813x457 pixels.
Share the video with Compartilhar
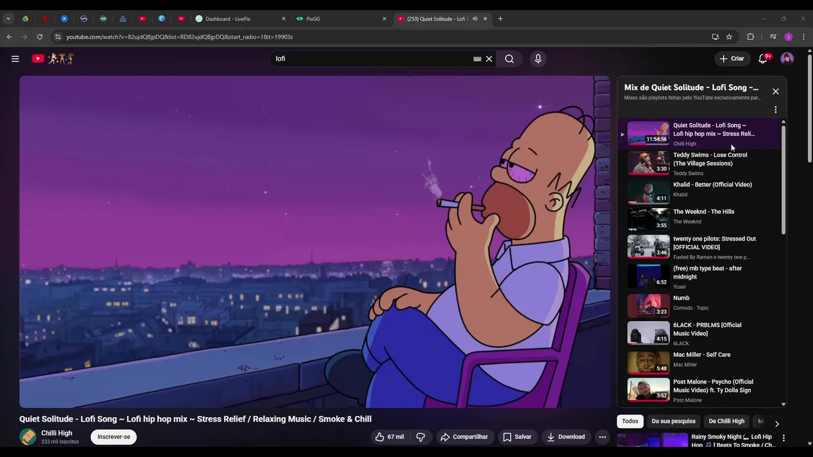[464, 437]
